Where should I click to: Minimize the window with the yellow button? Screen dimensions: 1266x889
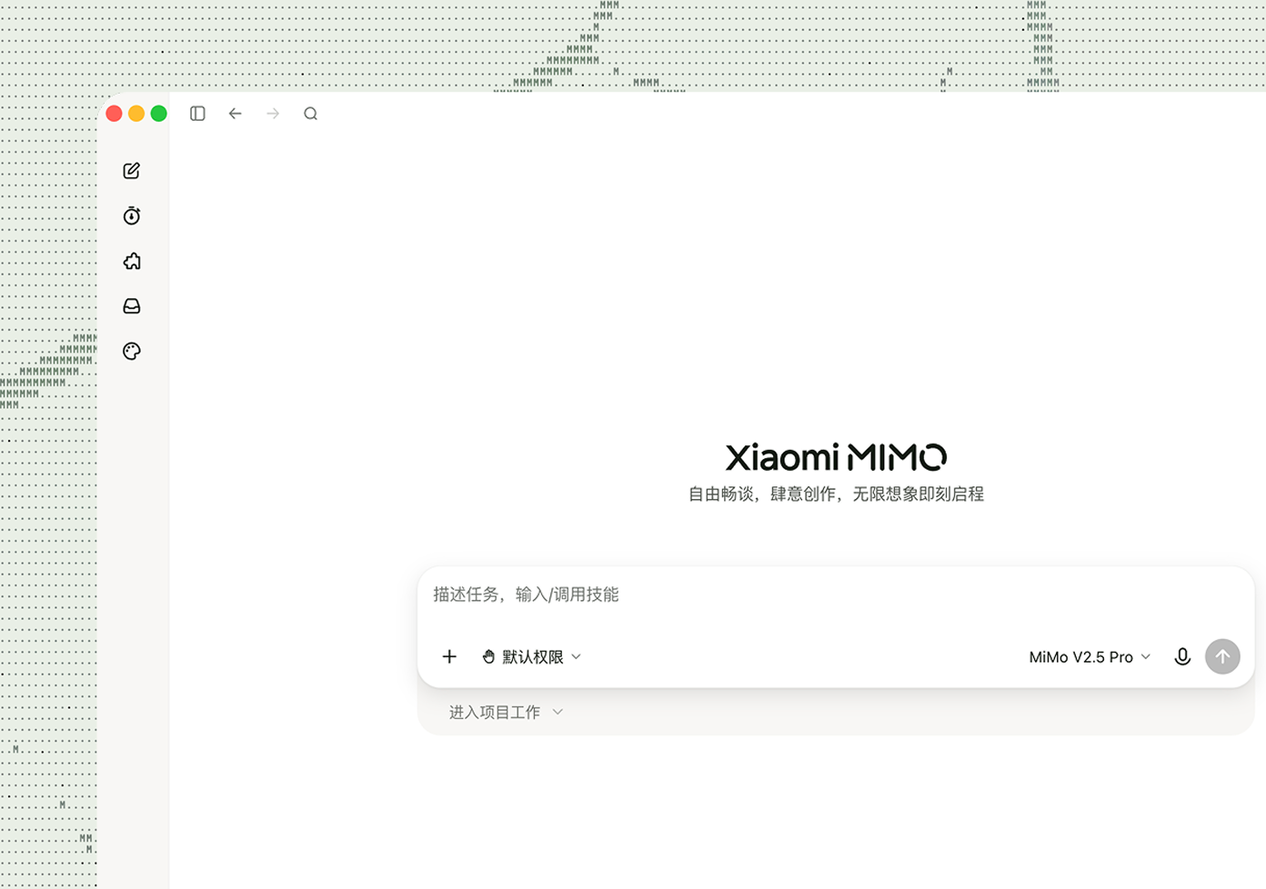click(x=136, y=114)
